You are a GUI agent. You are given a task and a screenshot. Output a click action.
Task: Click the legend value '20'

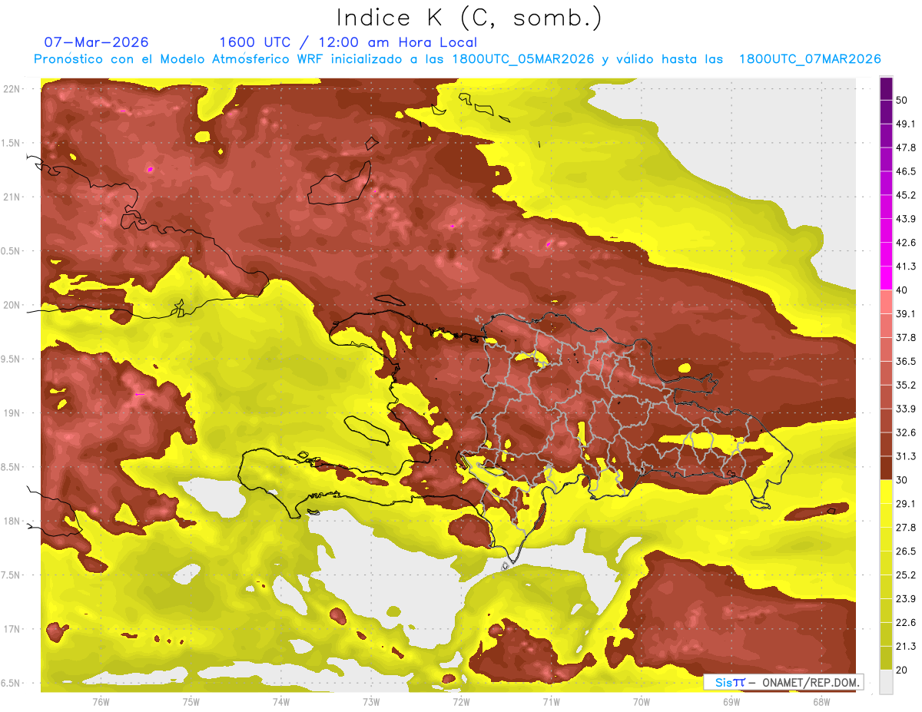pos(902,671)
